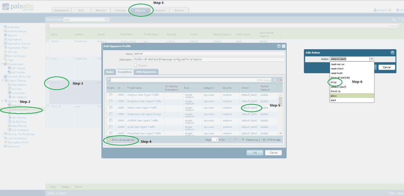Click the Commit link
Screen dimensions: 404x196
click(382, 10)
